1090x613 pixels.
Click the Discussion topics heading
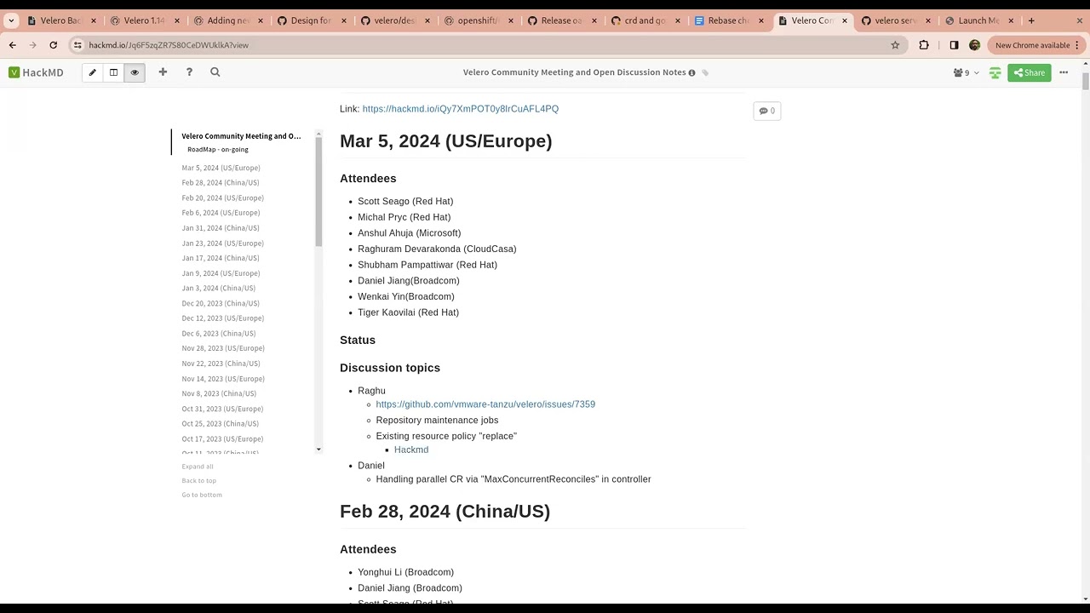coord(390,368)
